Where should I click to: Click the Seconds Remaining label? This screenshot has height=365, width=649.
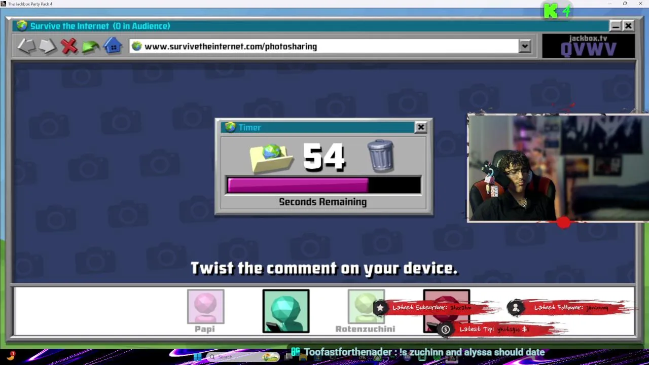(x=323, y=202)
